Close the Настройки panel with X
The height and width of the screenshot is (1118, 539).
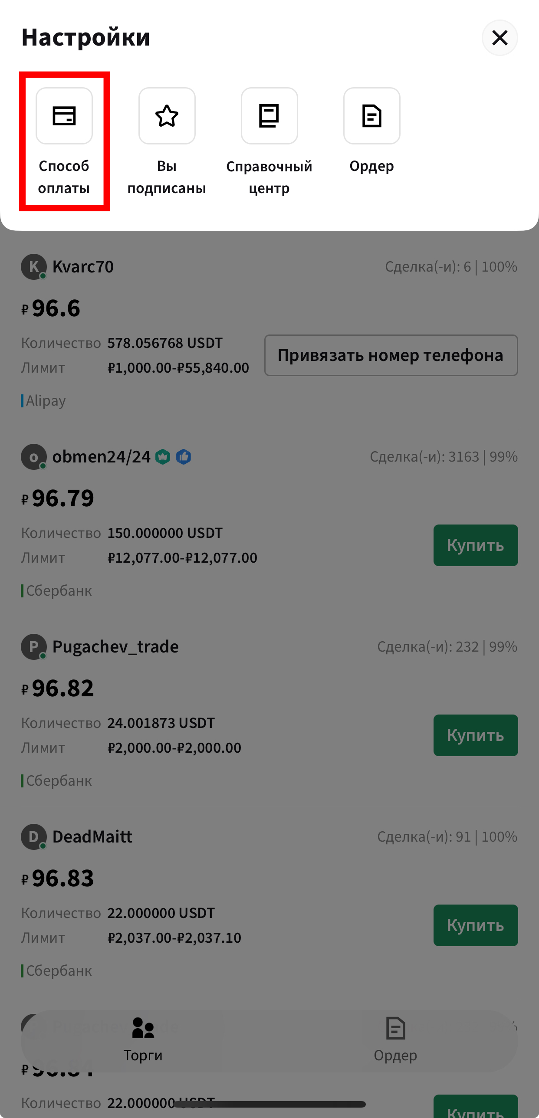tap(500, 38)
